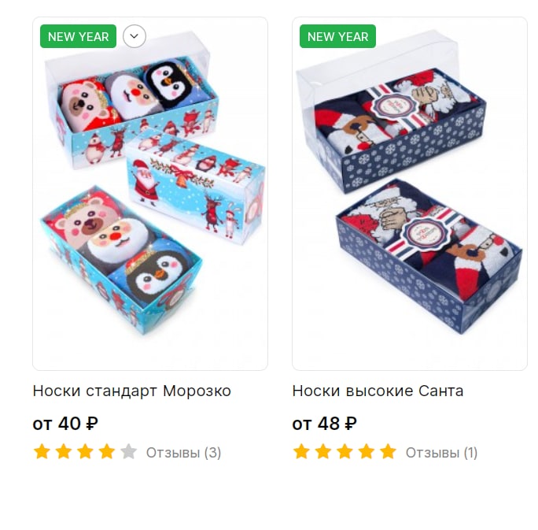
Task: Click the second star of Санта rating
Action: (323, 451)
